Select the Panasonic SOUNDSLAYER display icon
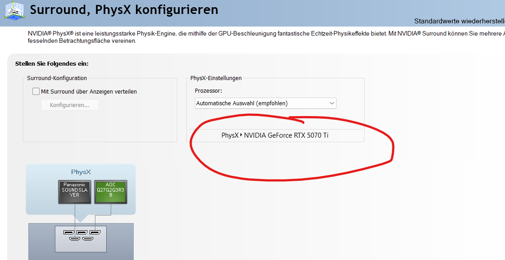The height and width of the screenshot is (260, 505). click(x=75, y=192)
